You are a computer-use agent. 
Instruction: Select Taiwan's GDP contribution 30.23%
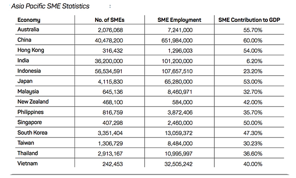[253, 143]
